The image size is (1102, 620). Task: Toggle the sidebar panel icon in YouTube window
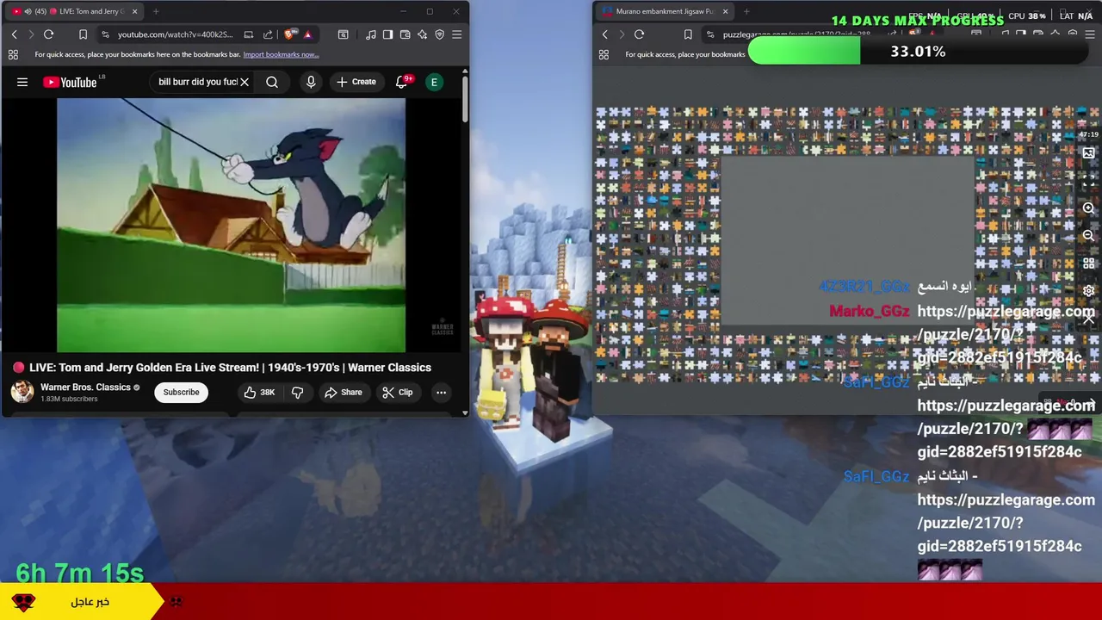pyautogui.click(x=387, y=34)
